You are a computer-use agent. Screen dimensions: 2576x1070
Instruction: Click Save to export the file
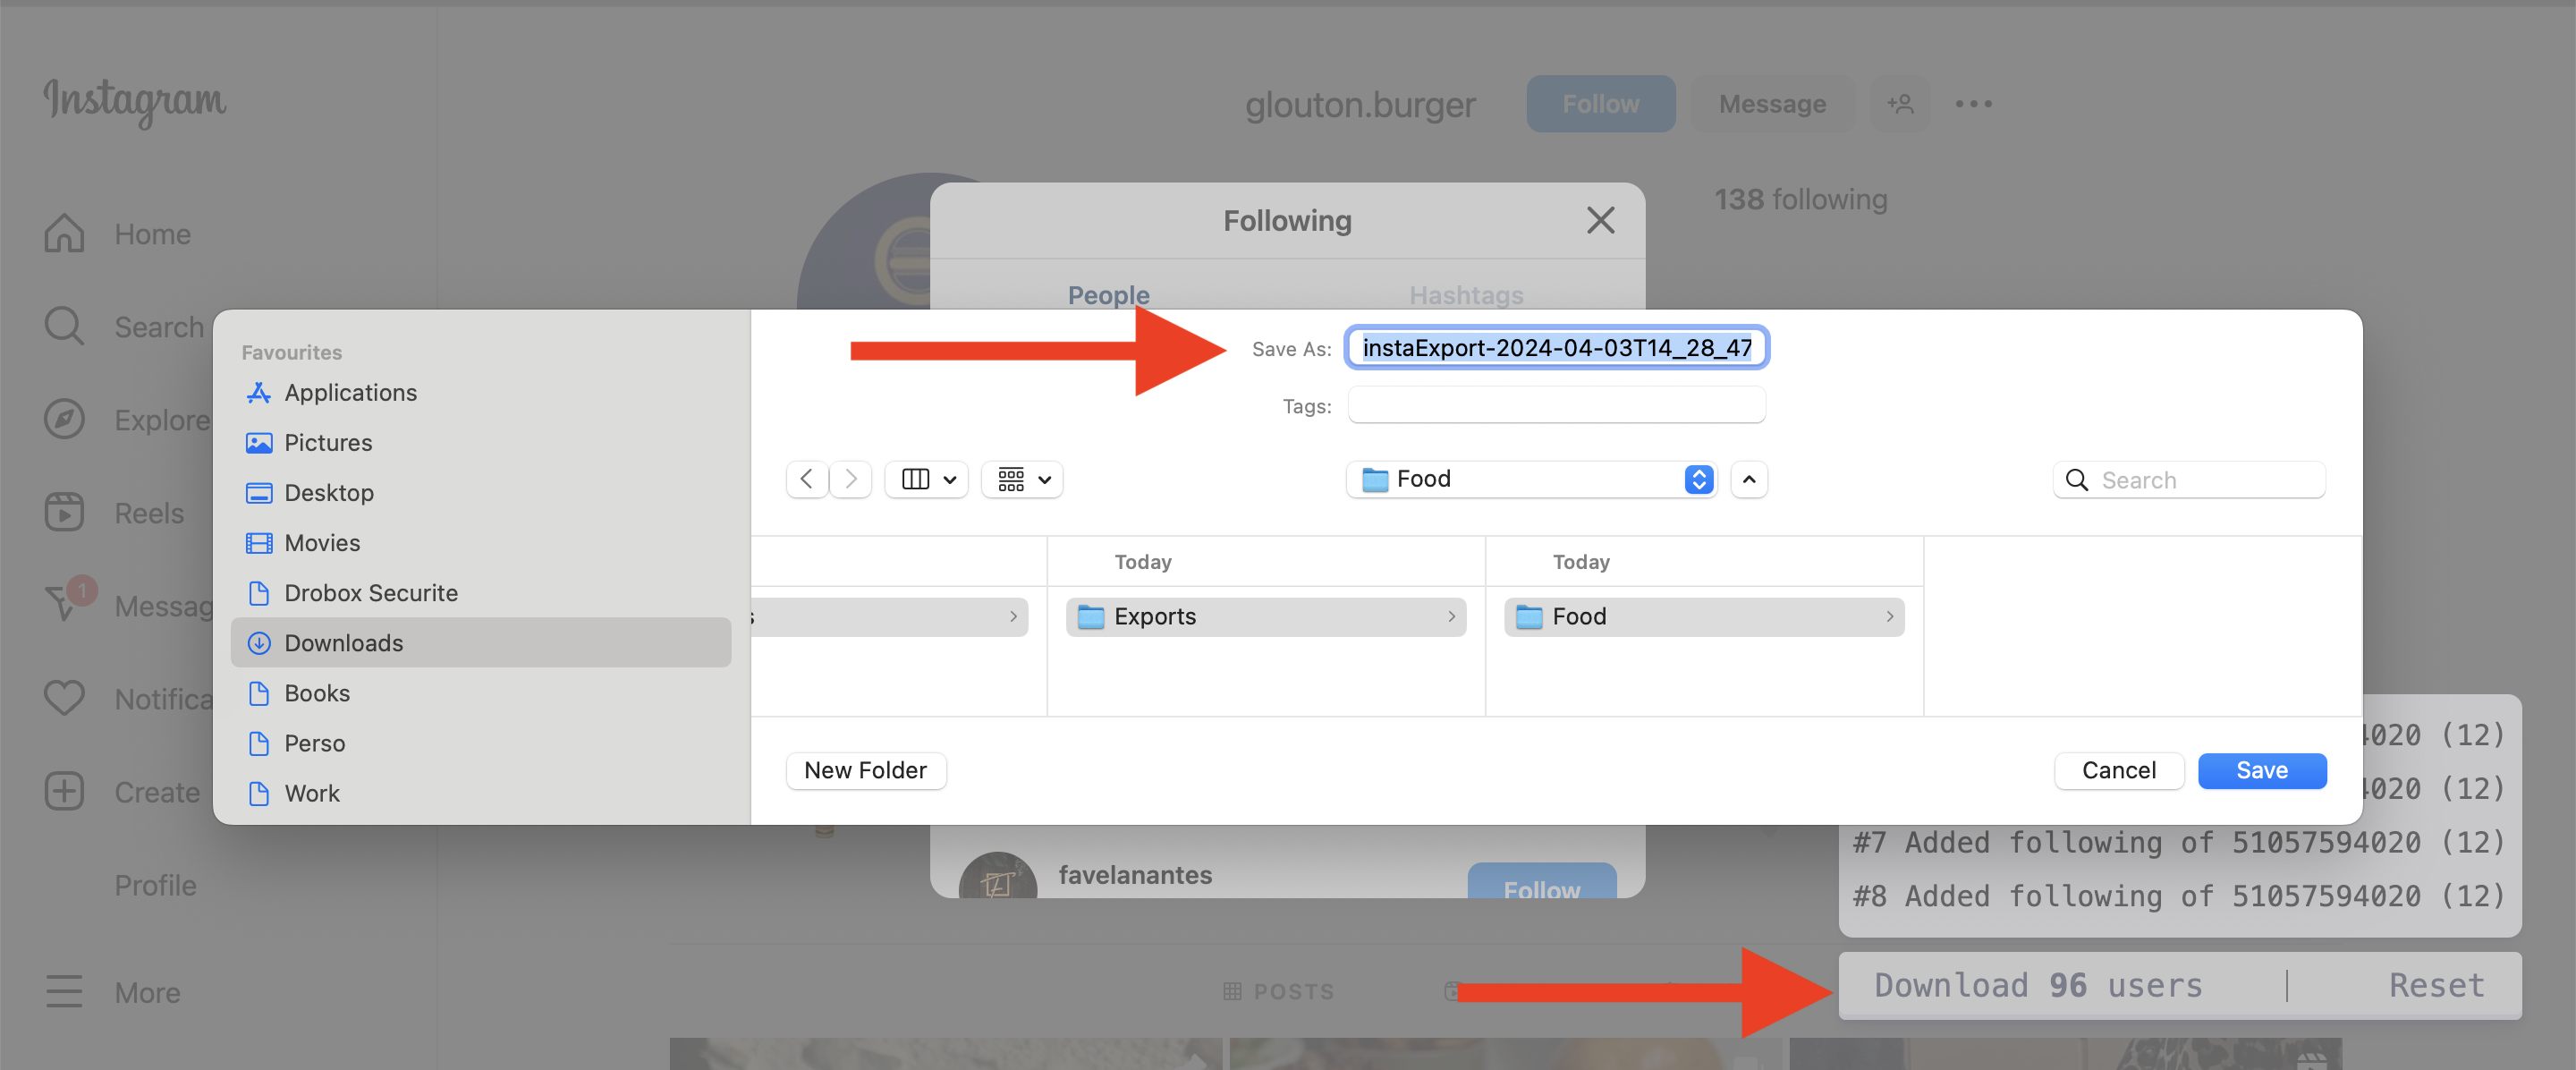pos(2262,769)
